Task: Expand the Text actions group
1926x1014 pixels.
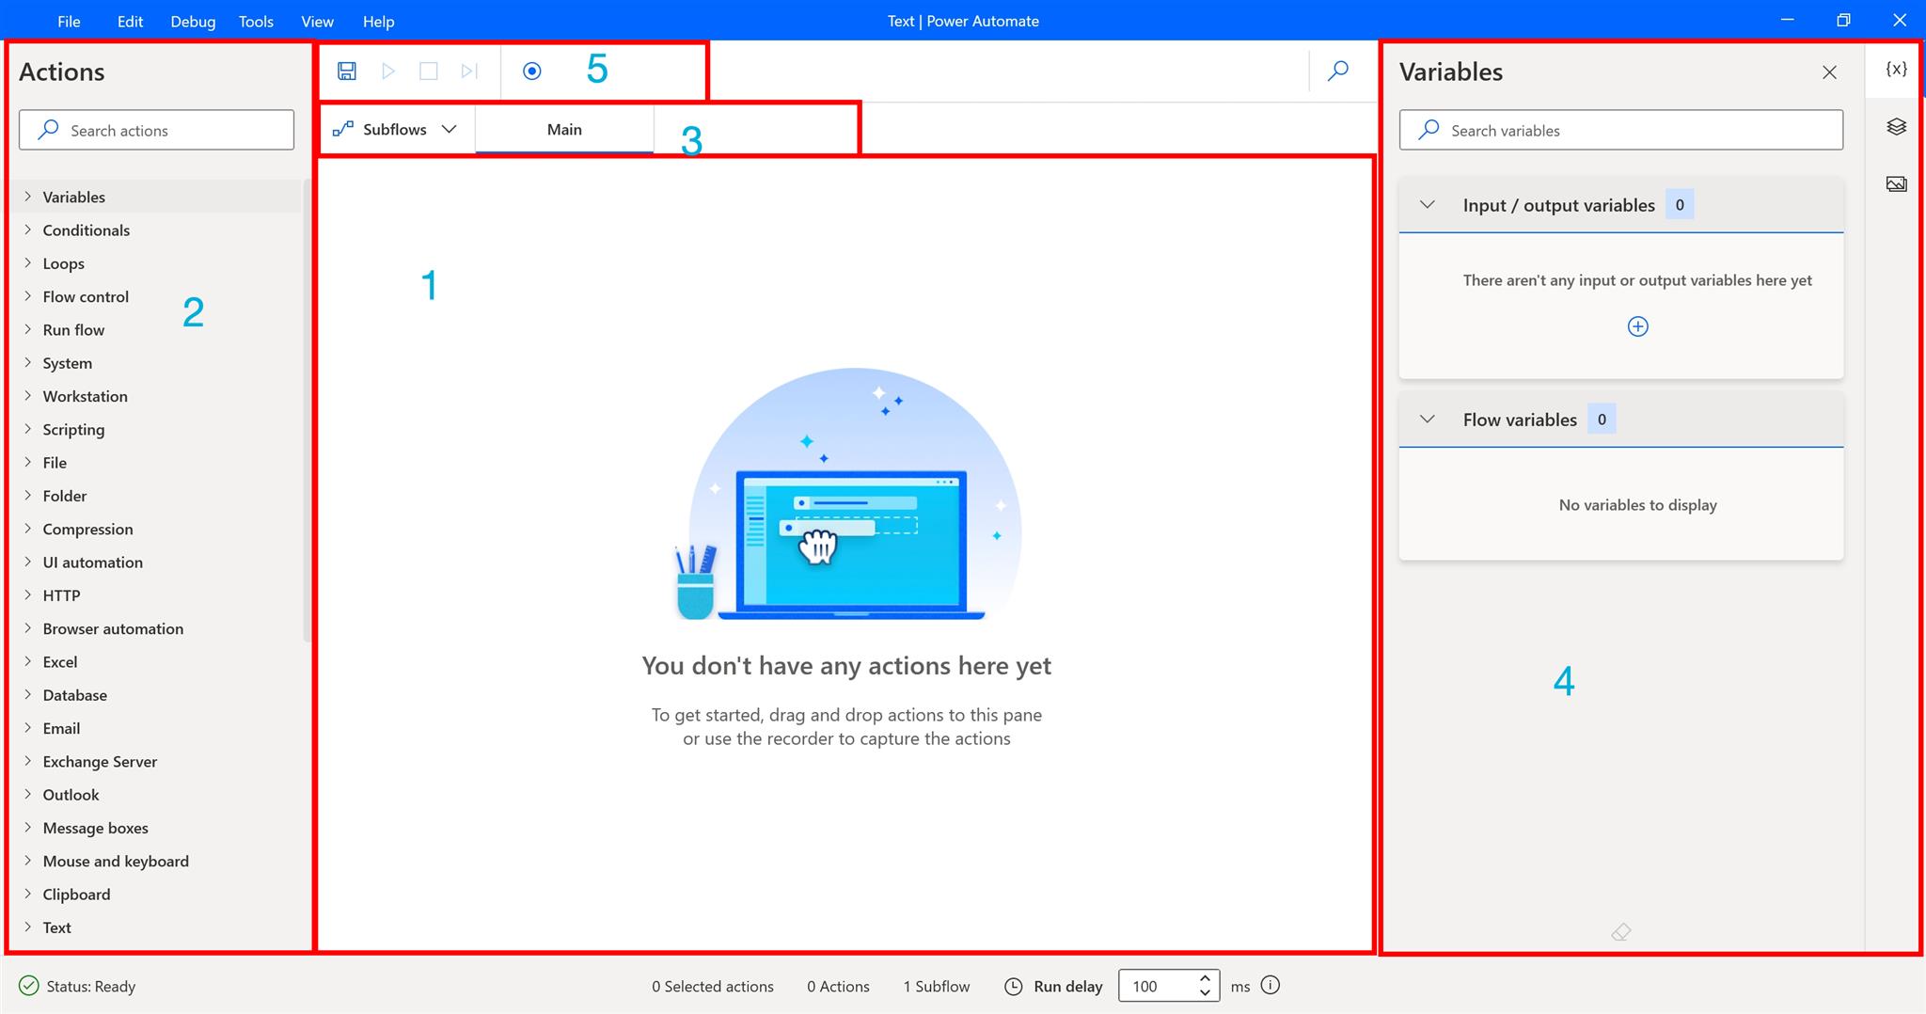Action: tap(28, 927)
